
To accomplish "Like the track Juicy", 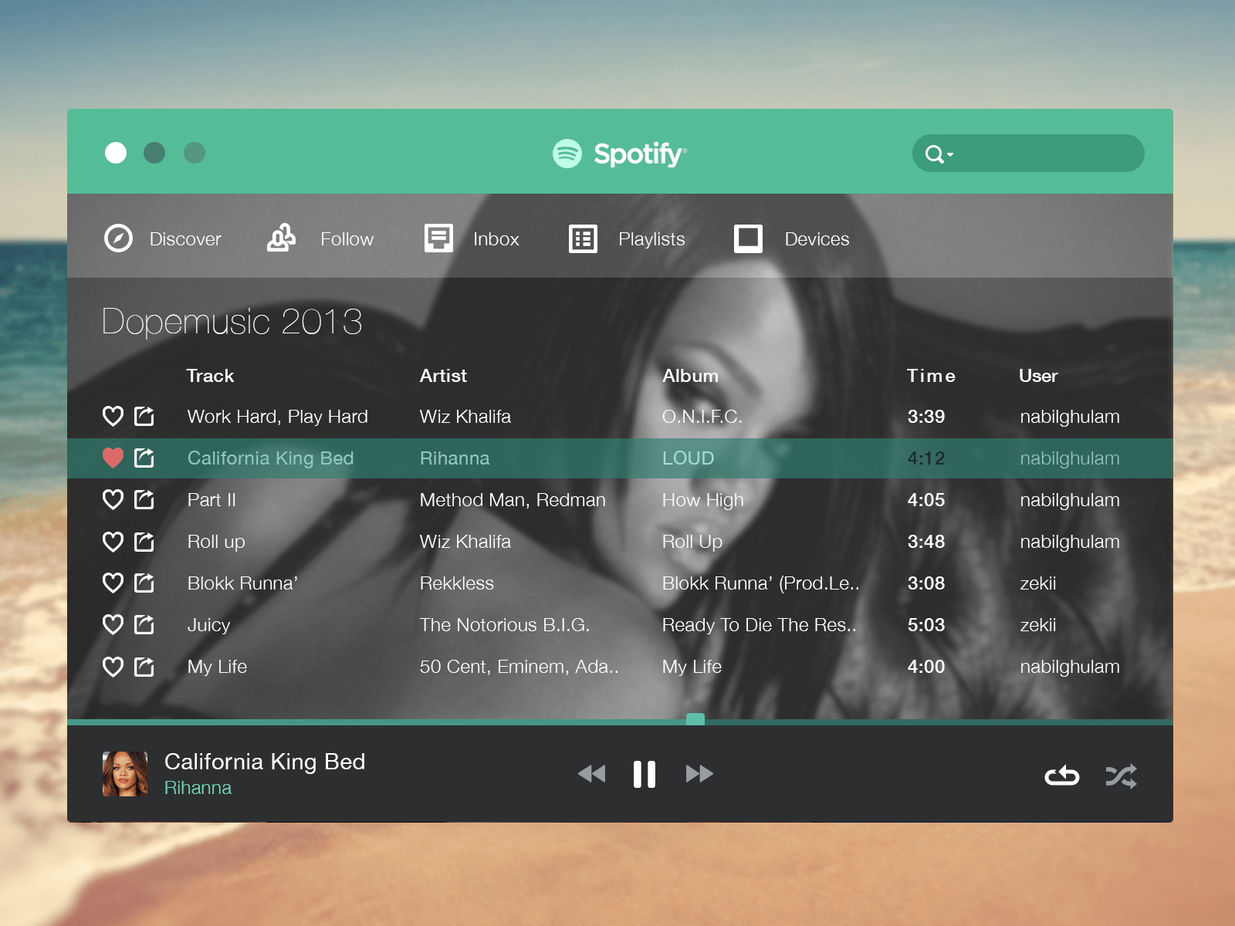I will (x=113, y=624).
